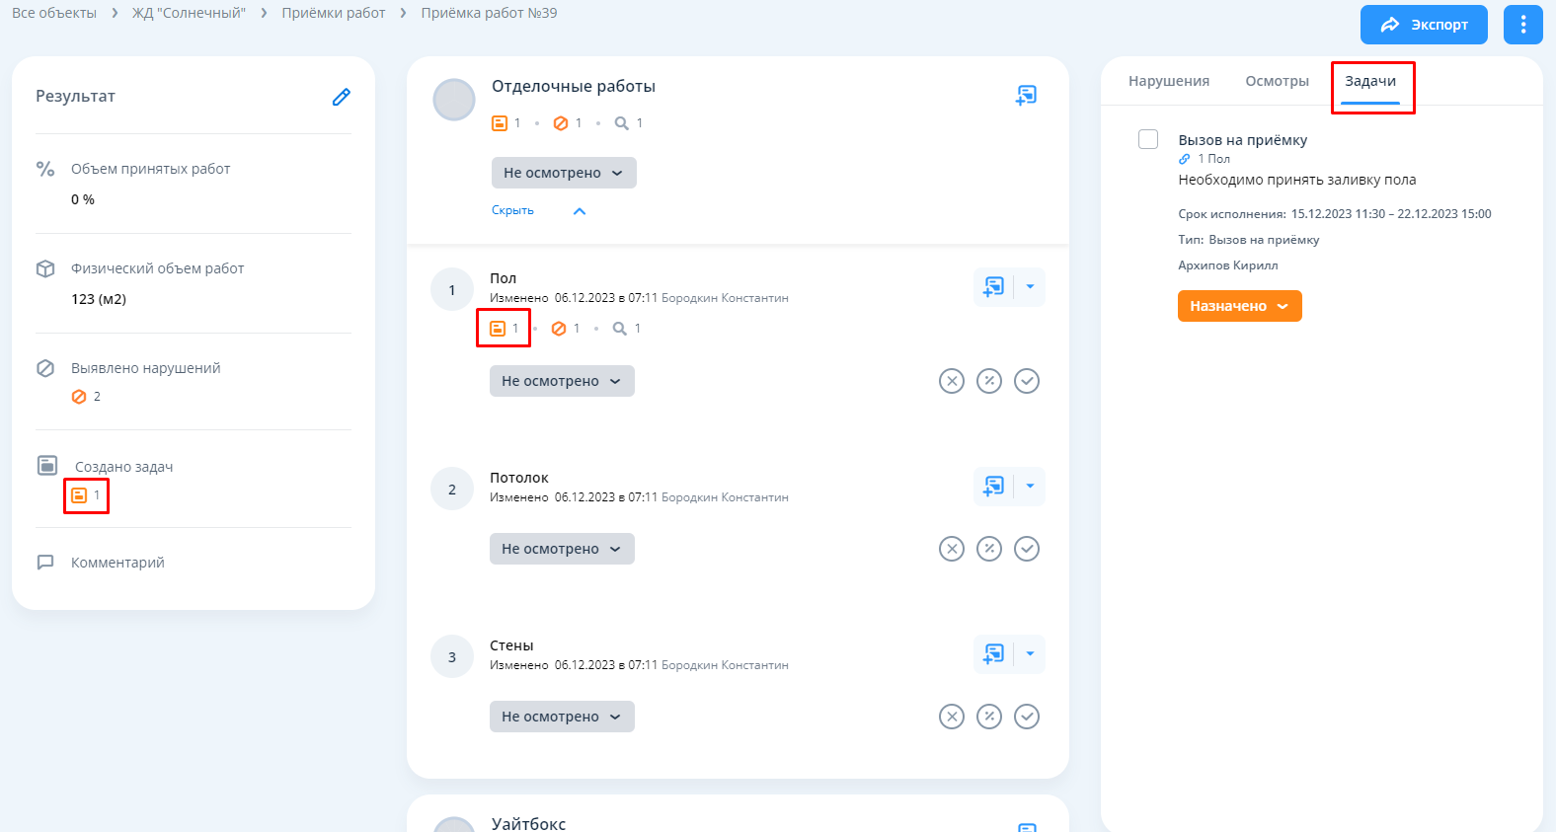Click the violations icon in Пол row
This screenshot has width=1556, height=832.
pos(560,329)
